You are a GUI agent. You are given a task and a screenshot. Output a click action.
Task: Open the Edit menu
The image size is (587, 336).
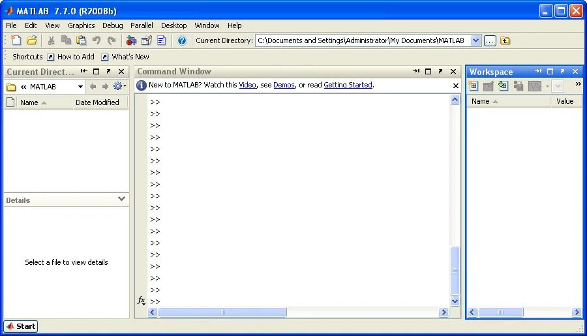point(31,25)
